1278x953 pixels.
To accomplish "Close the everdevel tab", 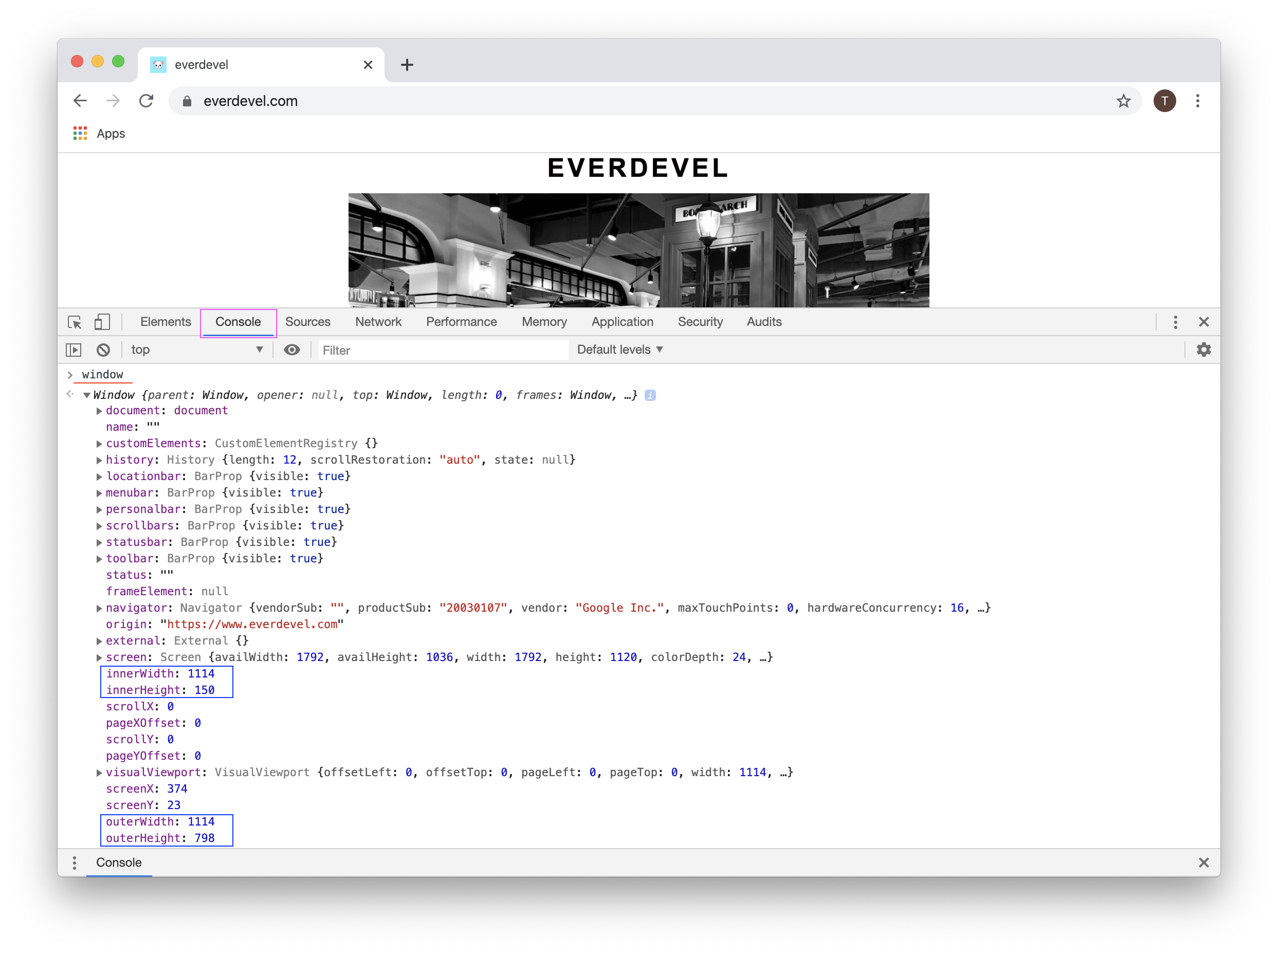I will pyautogui.click(x=368, y=65).
